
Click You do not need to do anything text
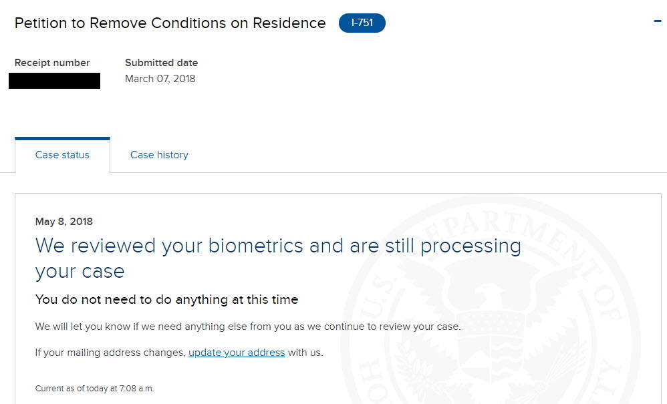167,300
